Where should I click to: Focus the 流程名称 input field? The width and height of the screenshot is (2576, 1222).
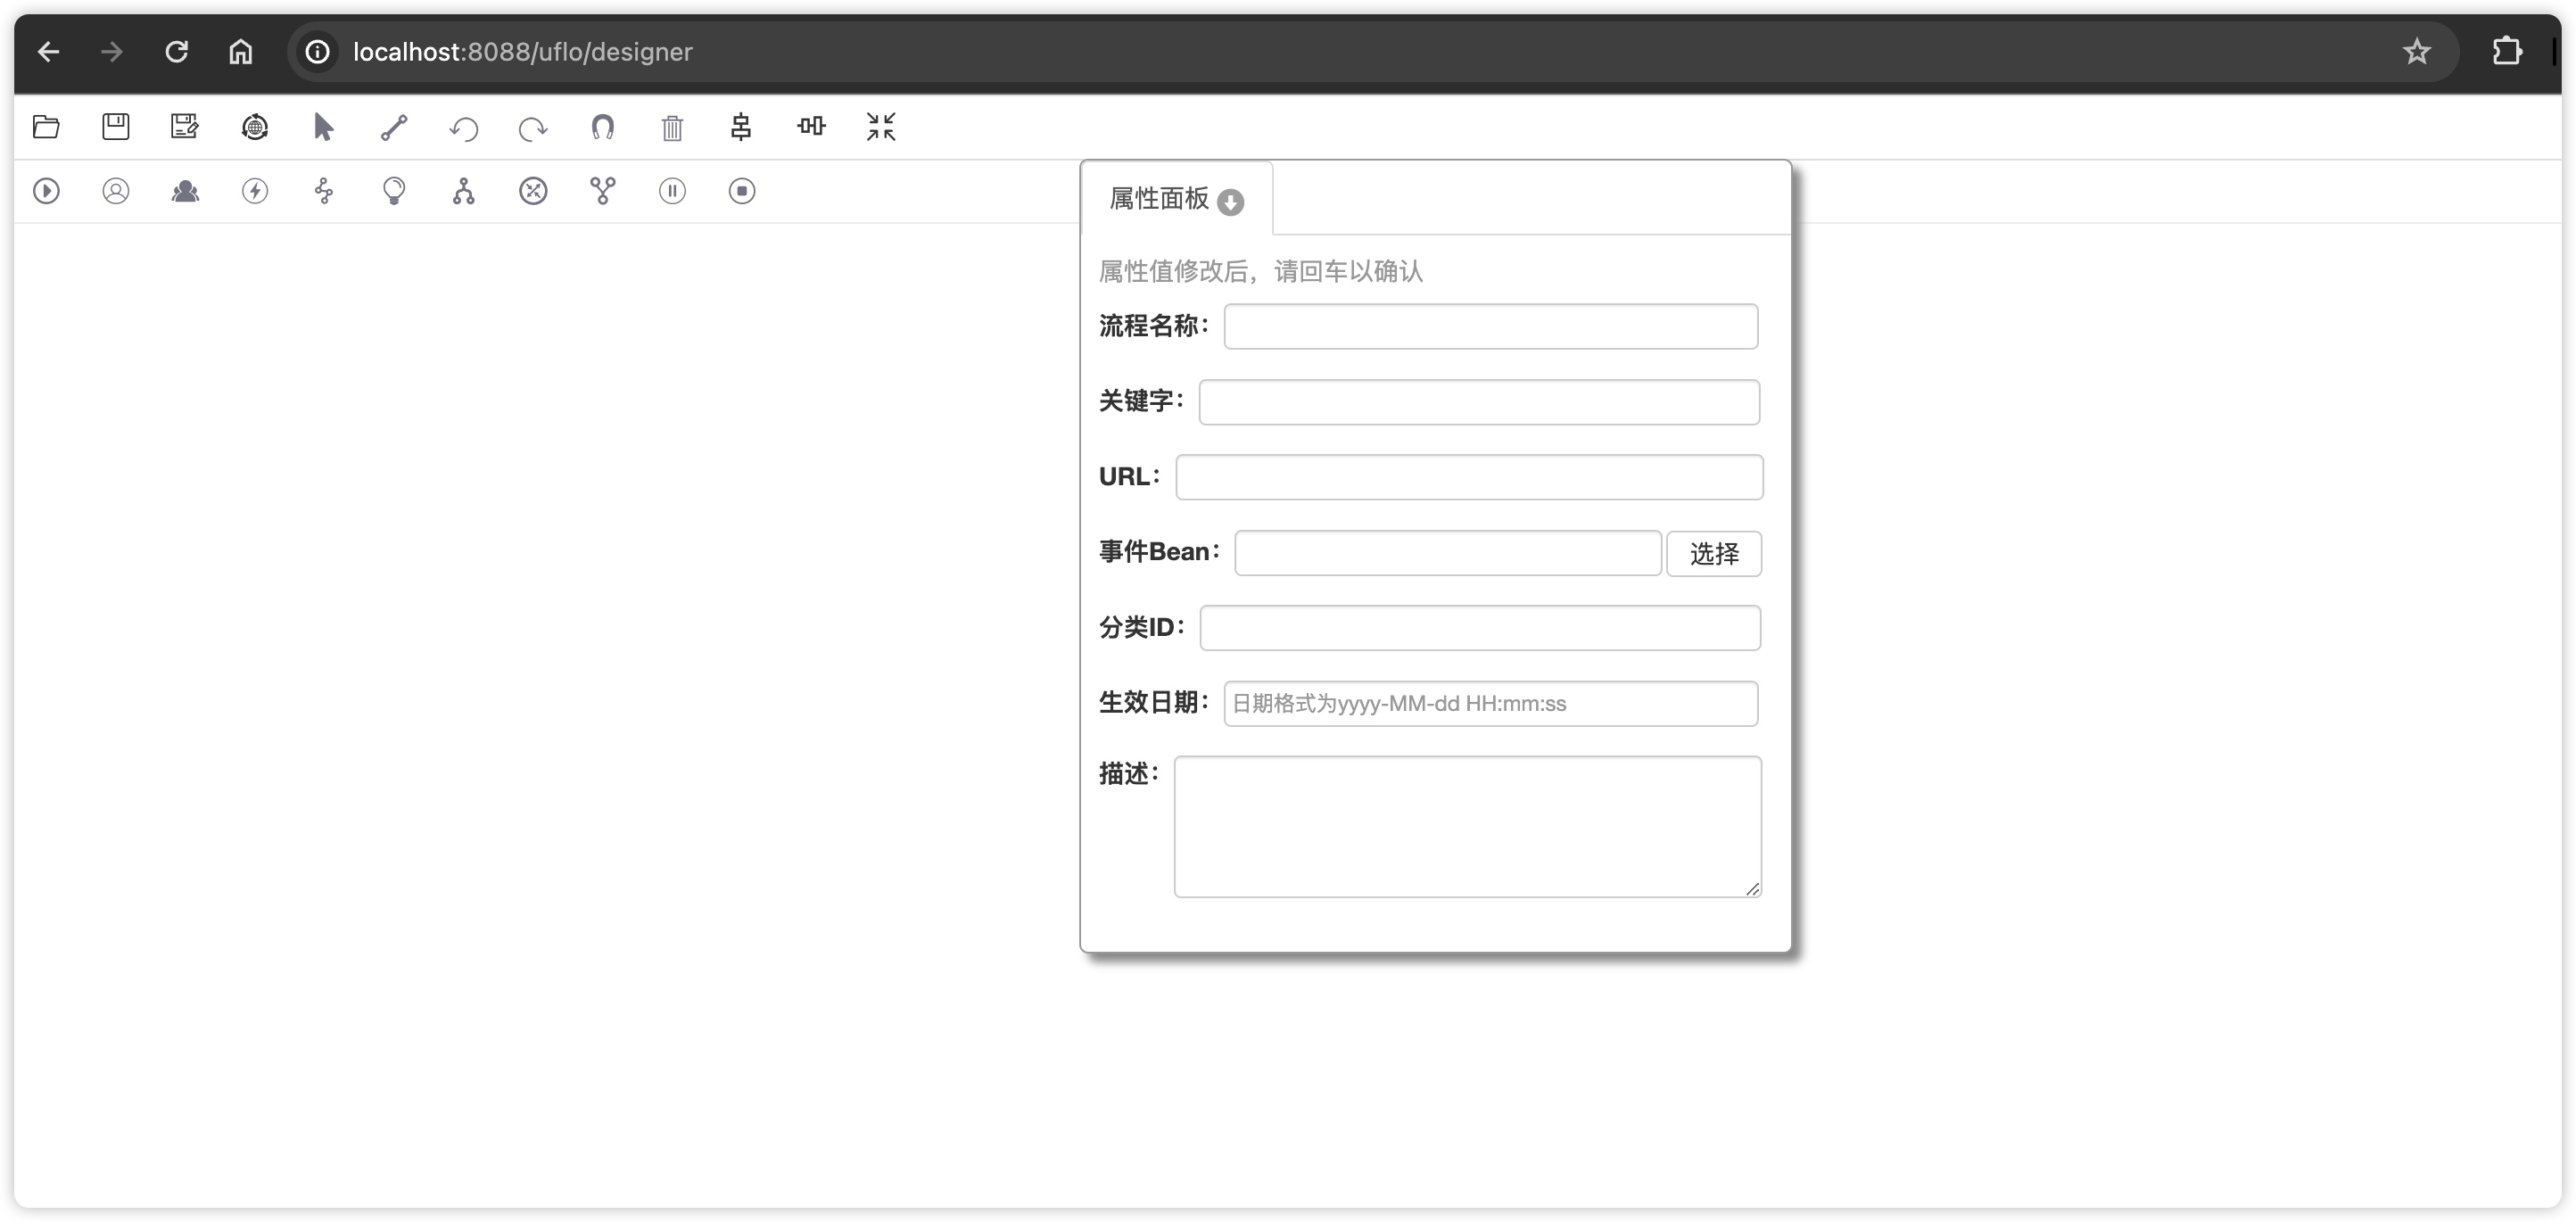(1491, 327)
